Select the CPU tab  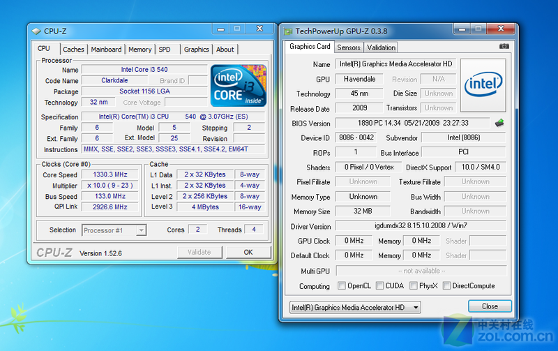click(x=44, y=48)
